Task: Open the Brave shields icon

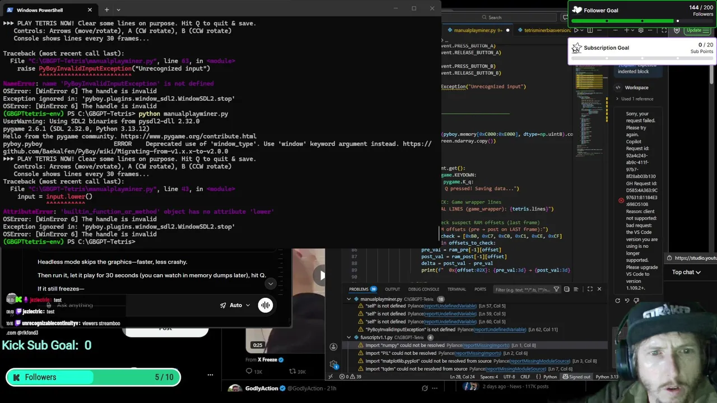Action: point(677,30)
